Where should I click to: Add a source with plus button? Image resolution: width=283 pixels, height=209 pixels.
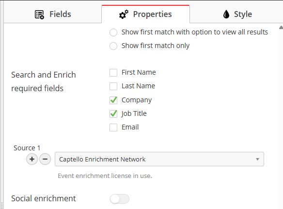point(32,159)
